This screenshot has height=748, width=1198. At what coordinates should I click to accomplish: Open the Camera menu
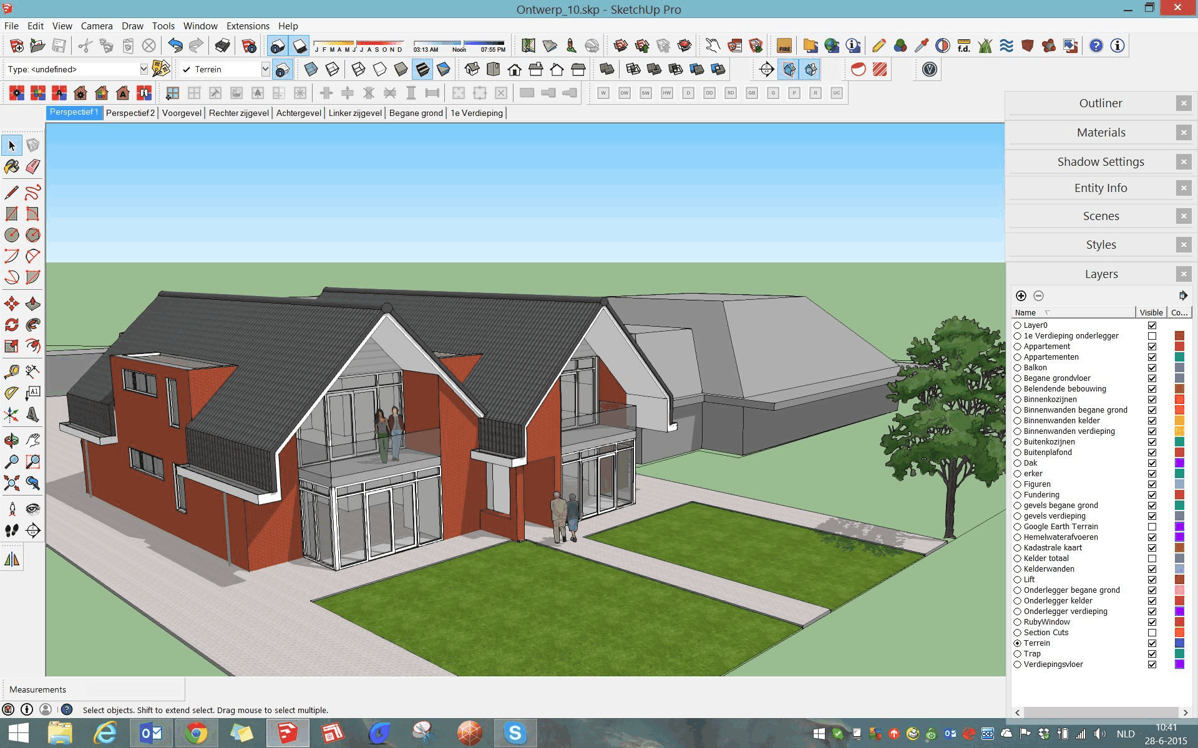pyautogui.click(x=95, y=25)
